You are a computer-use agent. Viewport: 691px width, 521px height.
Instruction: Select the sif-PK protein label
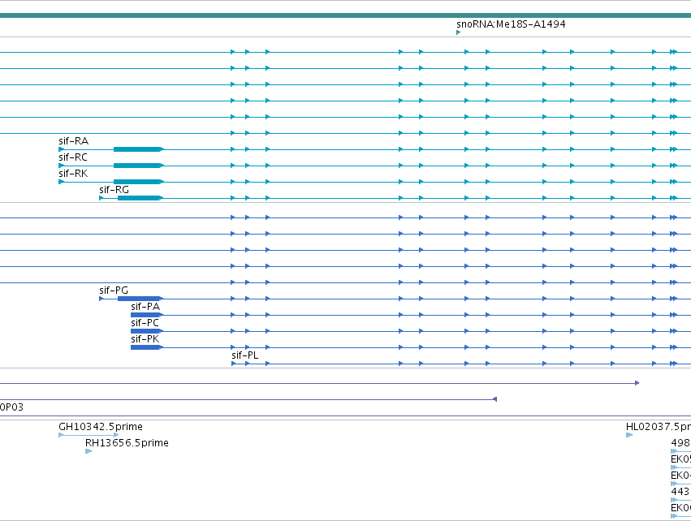[x=145, y=339]
